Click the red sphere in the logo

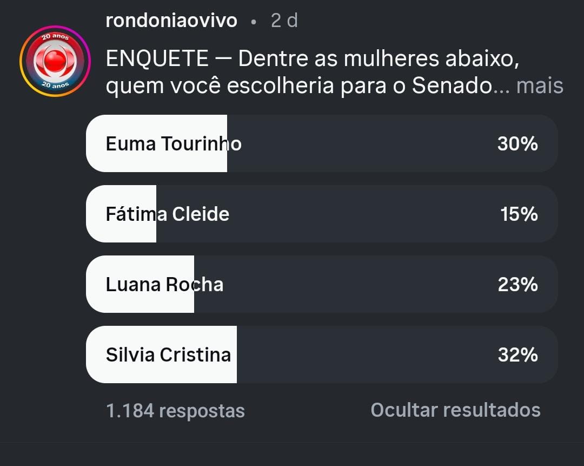(x=55, y=61)
